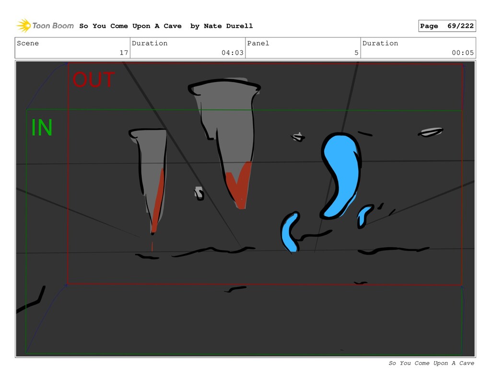Click the green 'IN' camera frame label

42,127
